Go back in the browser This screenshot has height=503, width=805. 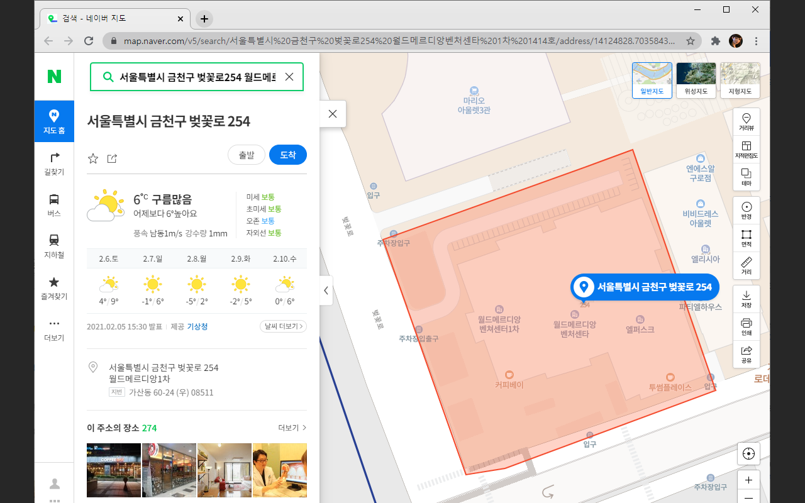(48, 41)
